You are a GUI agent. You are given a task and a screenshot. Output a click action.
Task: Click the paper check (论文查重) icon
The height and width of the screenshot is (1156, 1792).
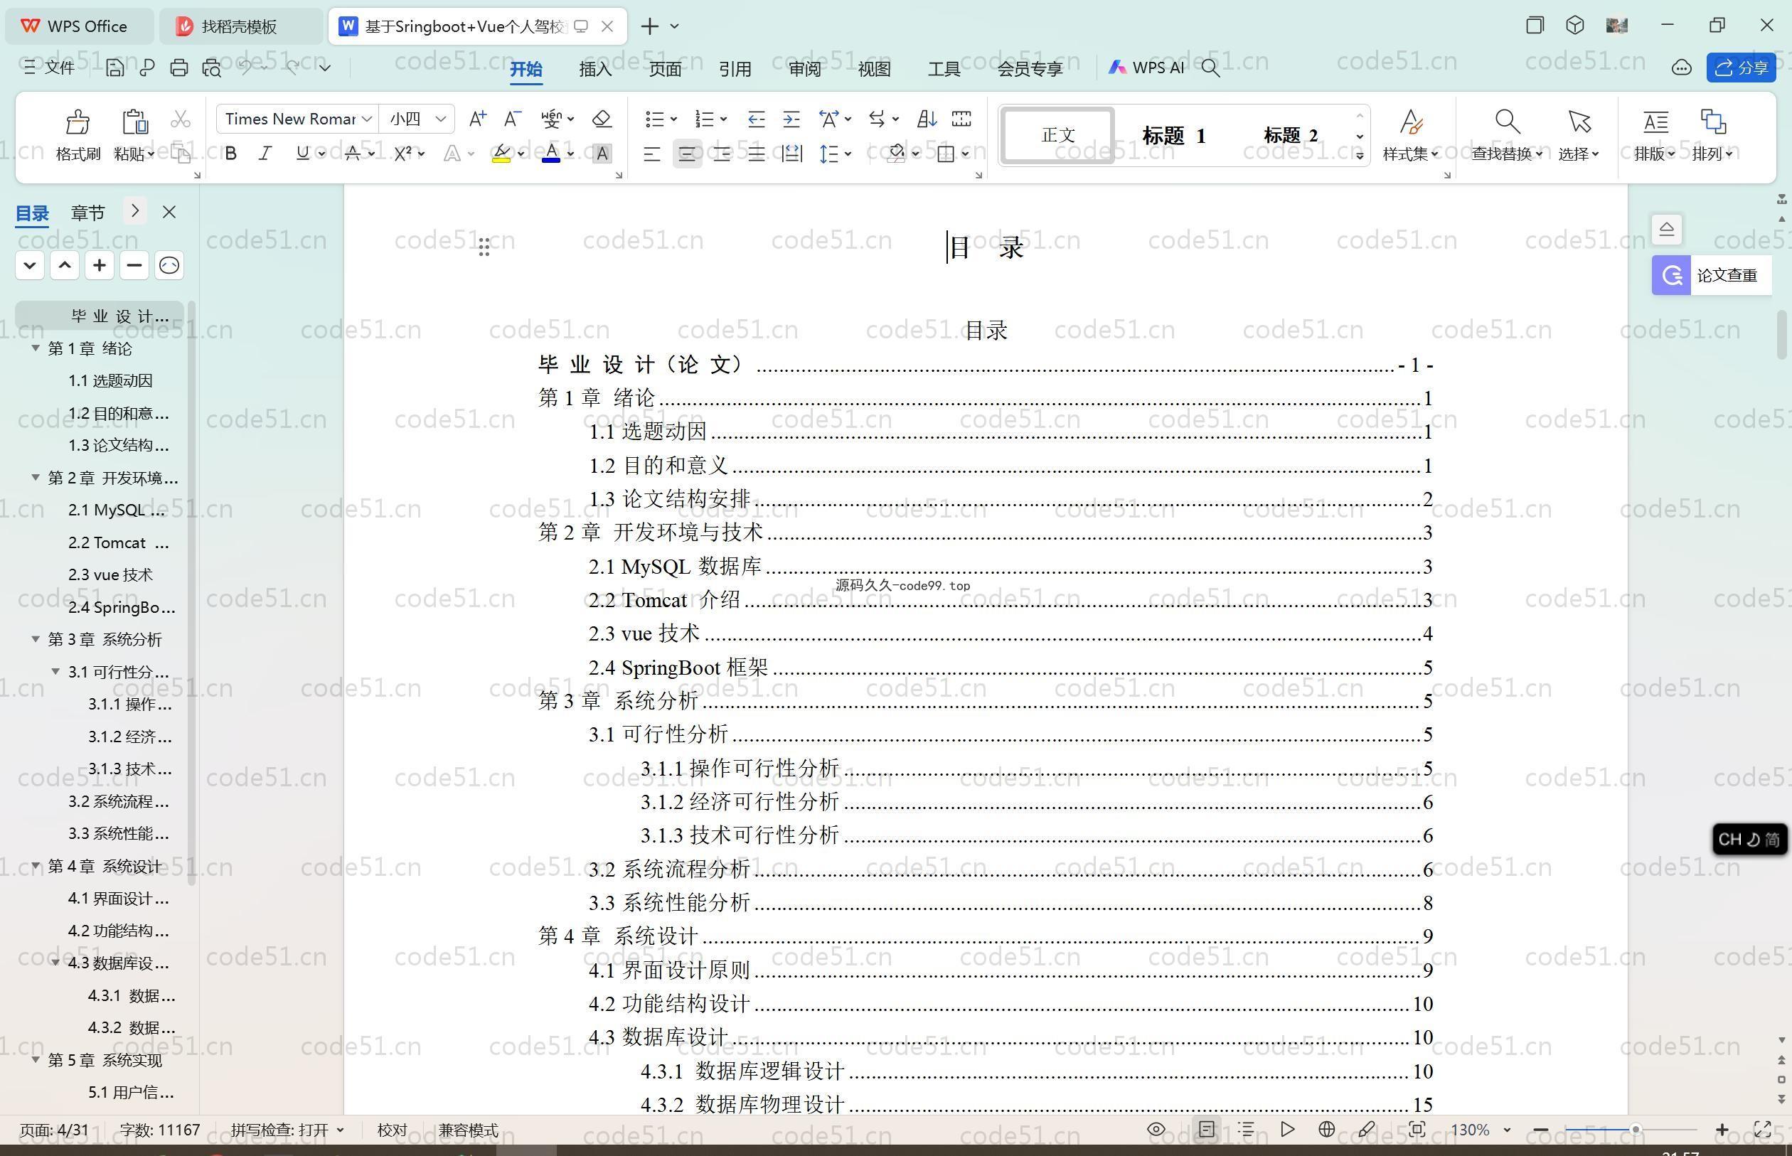pos(1671,274)
